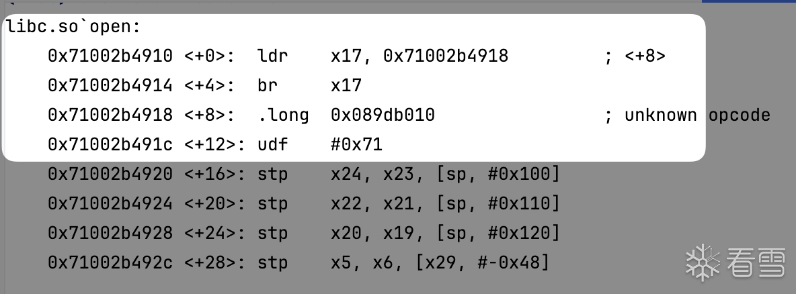This screenshot has width=796, height=294.
Task: Click address 0x71002b4924 at offset +20
Action: [x=110, y=203]
